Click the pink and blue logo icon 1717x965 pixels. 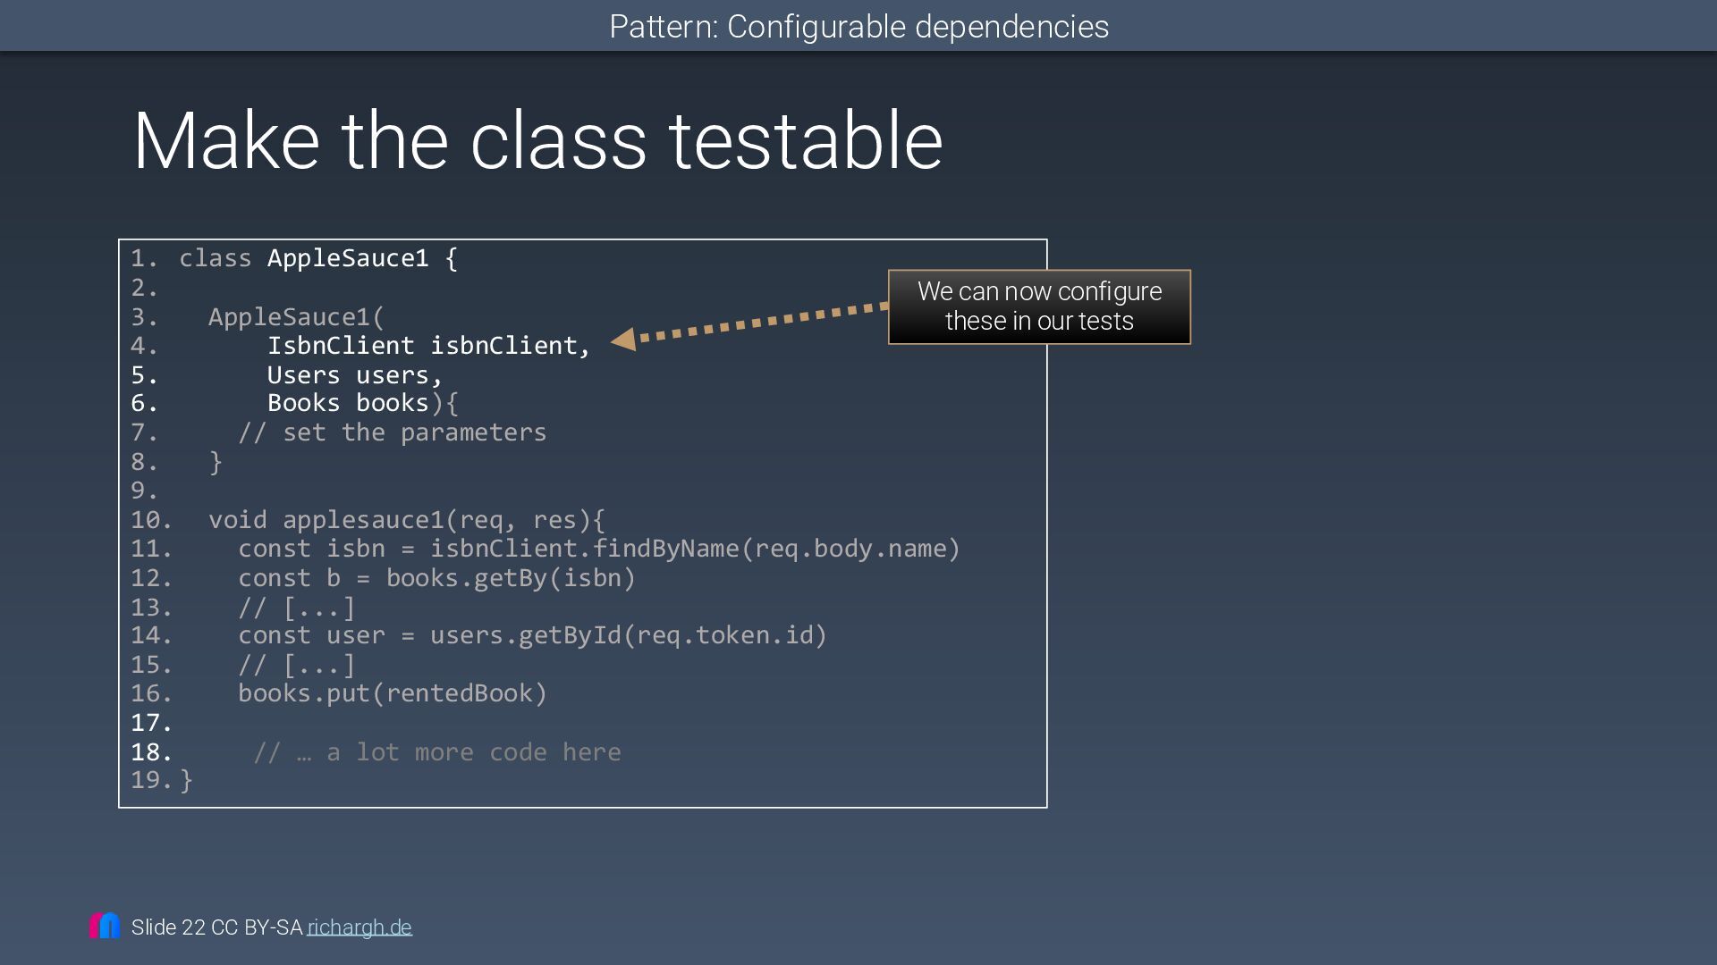105,925
